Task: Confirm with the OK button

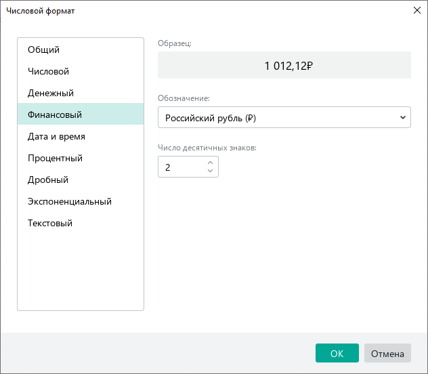Action: (x=337, y=353)
